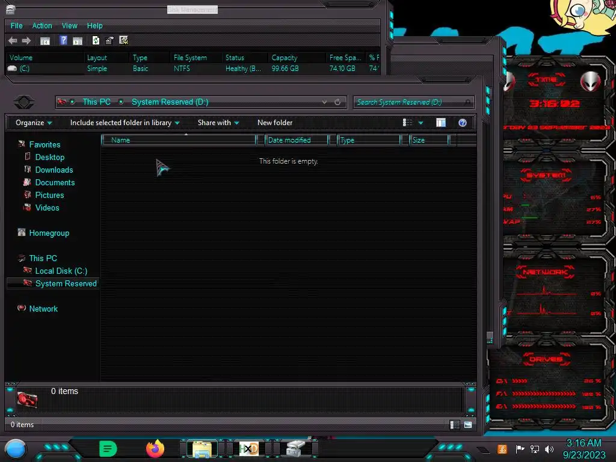The height and width of the screenshot is (462, 616).
Task: Click the Start orb button
Action: click(16, 449)
